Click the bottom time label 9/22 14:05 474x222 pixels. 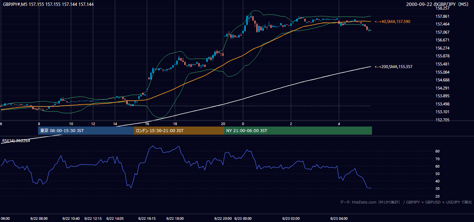[x=115, y=218]
